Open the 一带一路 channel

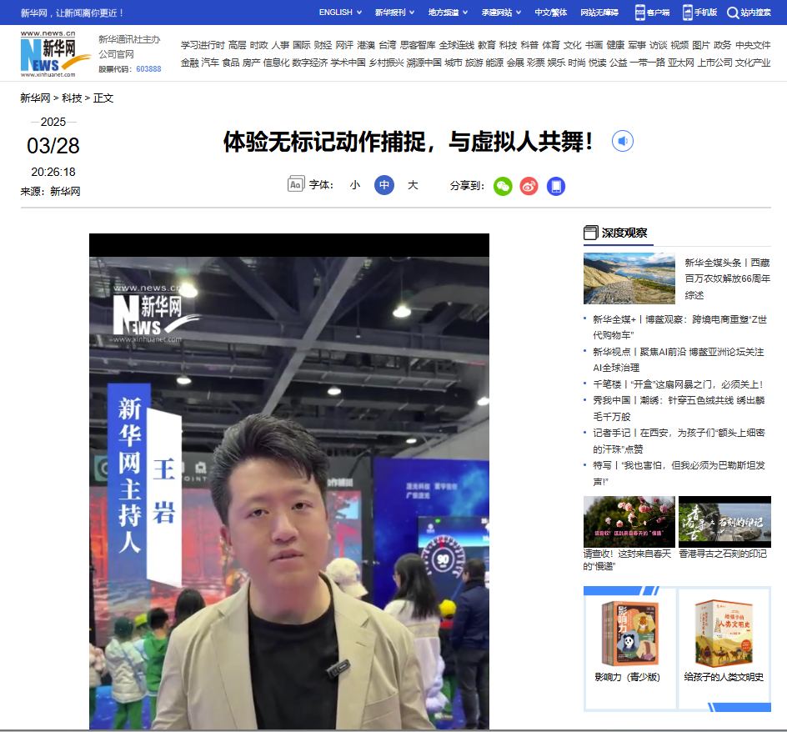647,63
